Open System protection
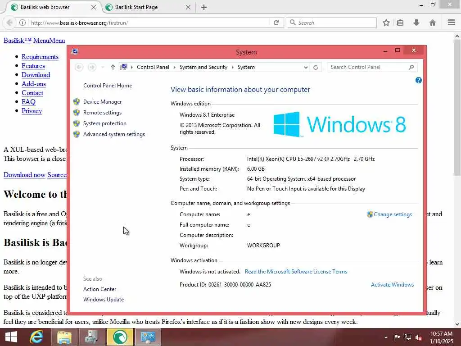This screenshot has width=461, height=346. (x=104, y=123)
